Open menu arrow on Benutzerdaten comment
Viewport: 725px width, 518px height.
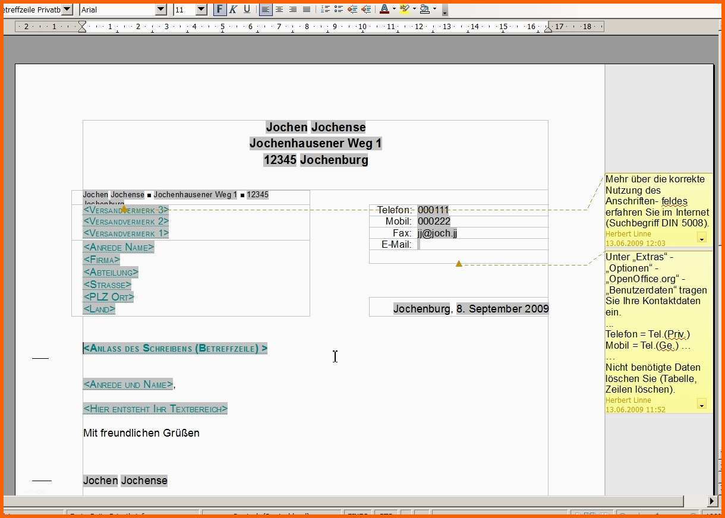pyautogui.click(x=701, y=405)
